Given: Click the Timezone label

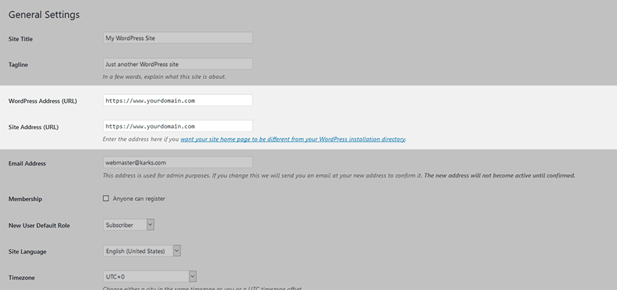Looking at the screenshot, I should 21,277.
